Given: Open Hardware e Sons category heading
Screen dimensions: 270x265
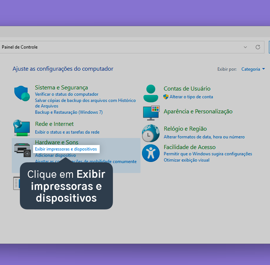Looking at the screenshot, I should tap(57, 142).
